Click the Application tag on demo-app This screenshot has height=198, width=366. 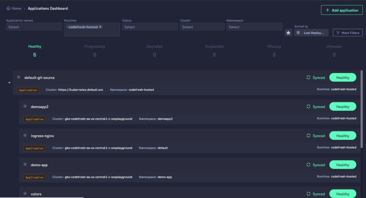[x=35, y=177]
